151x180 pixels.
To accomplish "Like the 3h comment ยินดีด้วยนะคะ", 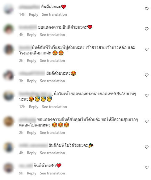I will pyautogui.click(x=146, y=75).
